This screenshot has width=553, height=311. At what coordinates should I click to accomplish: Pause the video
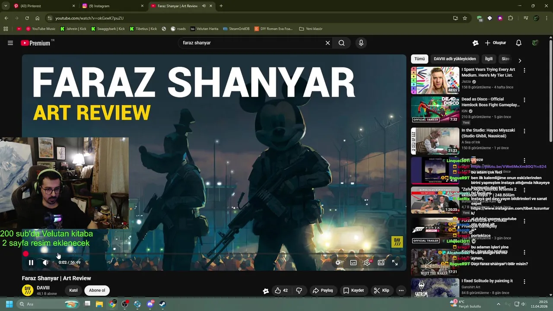click(31, 262)
